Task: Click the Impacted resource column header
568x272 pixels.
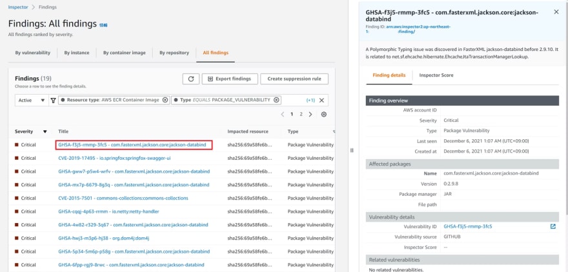Action: [x=248, y=131]
